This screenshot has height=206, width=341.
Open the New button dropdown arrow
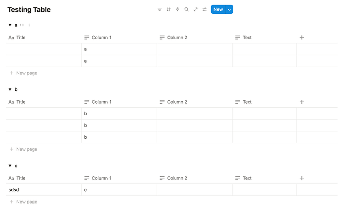[229, 9]
